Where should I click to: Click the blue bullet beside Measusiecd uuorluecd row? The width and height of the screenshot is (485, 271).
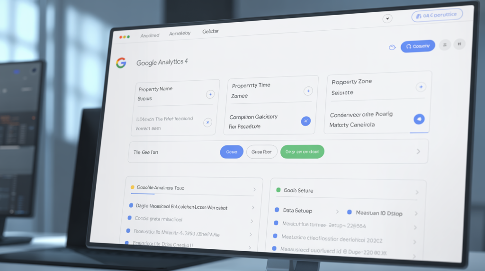click(274, 248)
